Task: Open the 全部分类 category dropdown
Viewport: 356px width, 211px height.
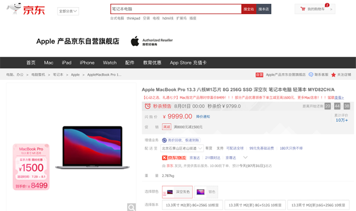Action: tap(68, 11)
